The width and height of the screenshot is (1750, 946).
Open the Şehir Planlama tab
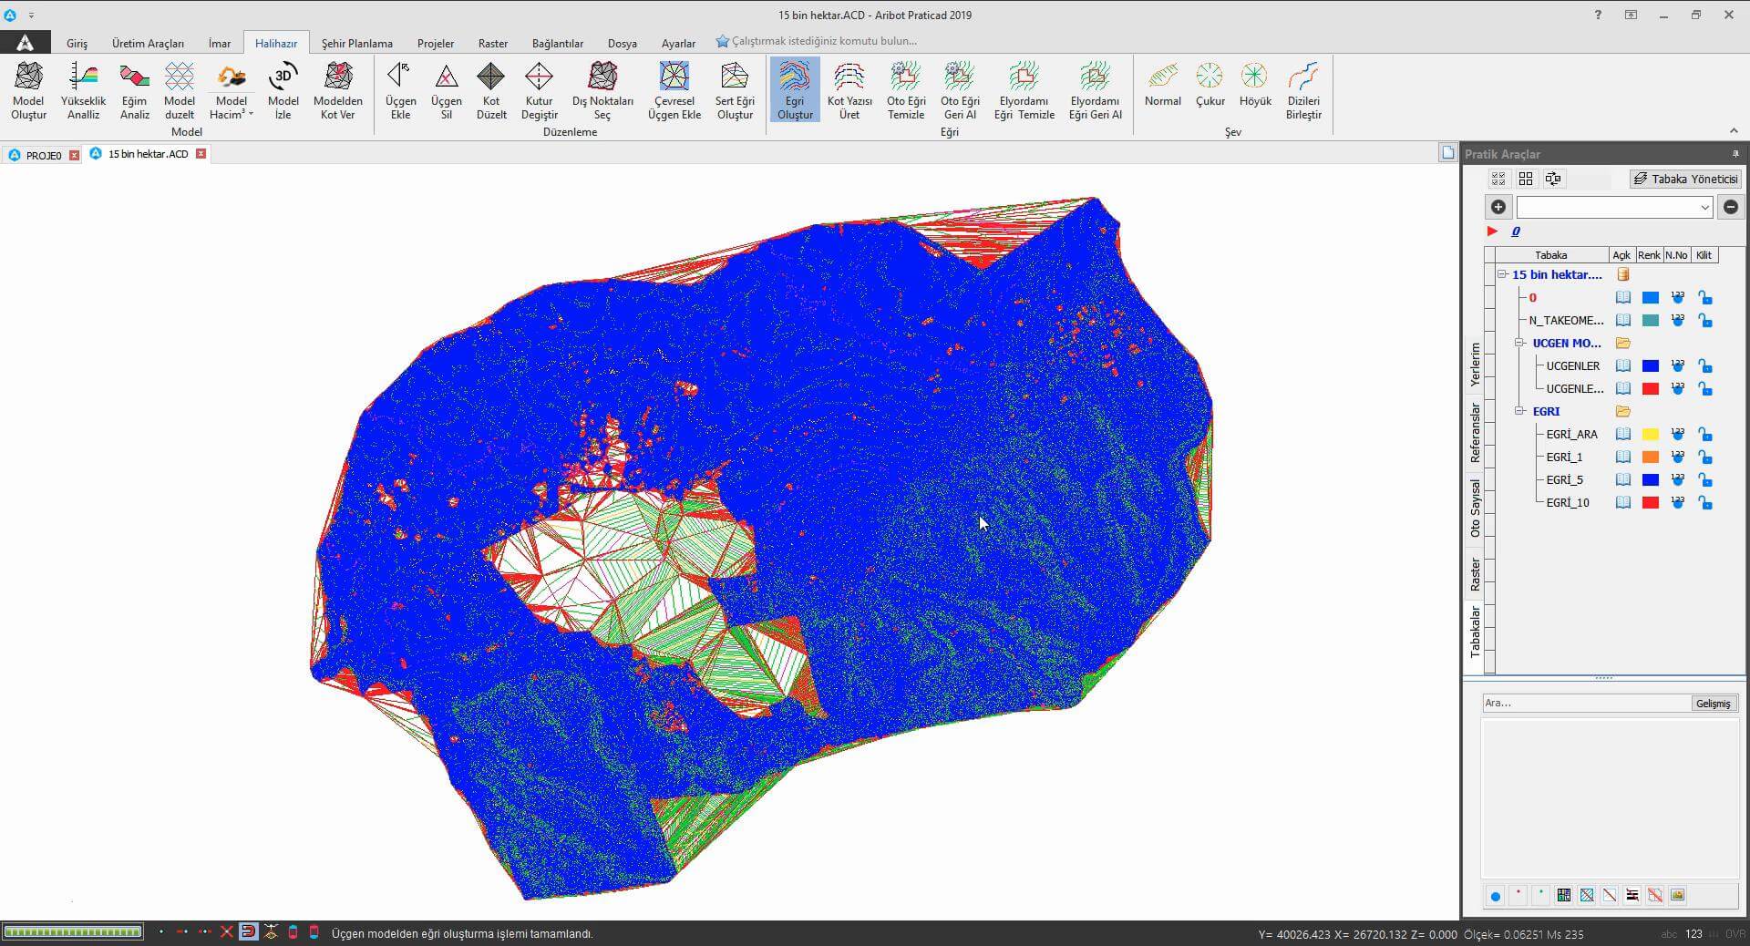pos(356,43)
